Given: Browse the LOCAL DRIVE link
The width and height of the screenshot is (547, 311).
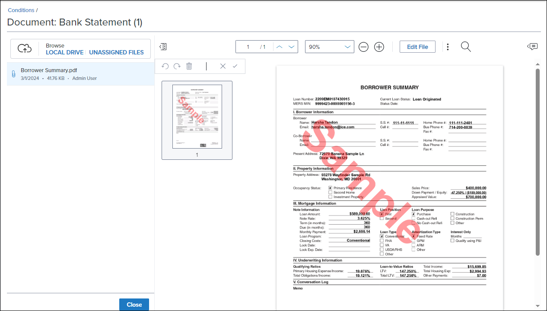Looking at the screenshot, I should click(x=65, y=52).
